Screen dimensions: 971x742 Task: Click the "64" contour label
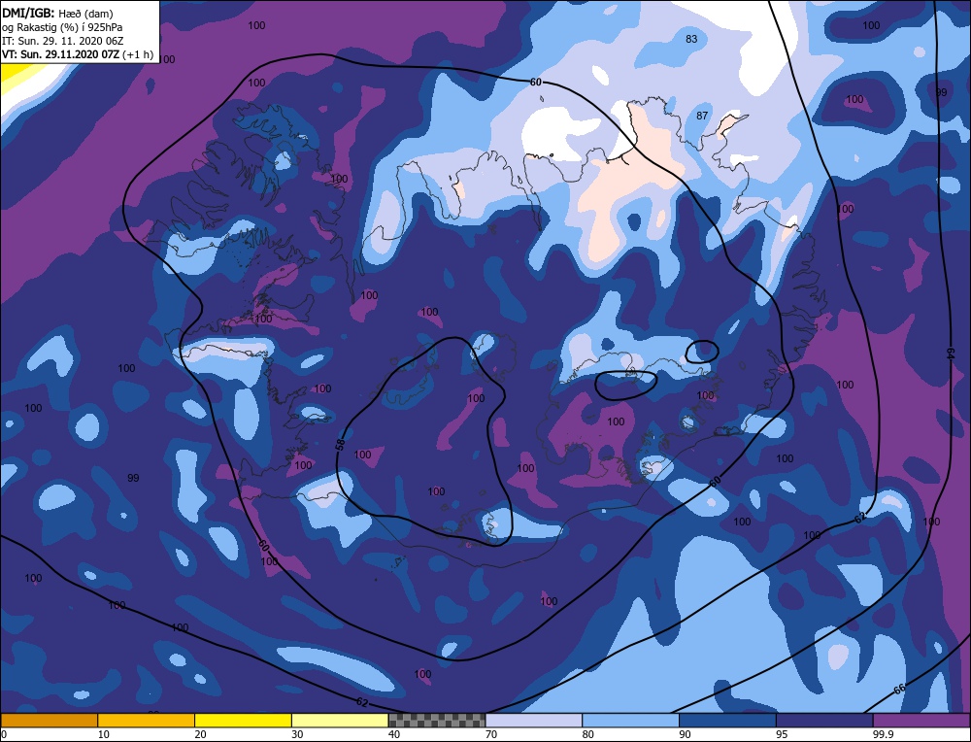coord(951,354)
